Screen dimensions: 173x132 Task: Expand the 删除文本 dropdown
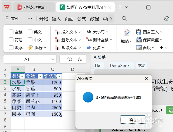[80, 40]
